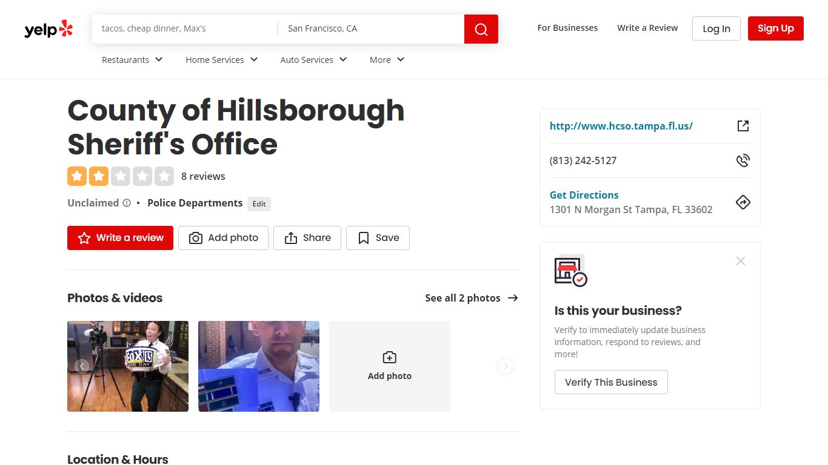The height and width of the screenshot is (465, 828).
Task: Expand the Restaurants dropdown menu
Action: [x=132, y=60]
